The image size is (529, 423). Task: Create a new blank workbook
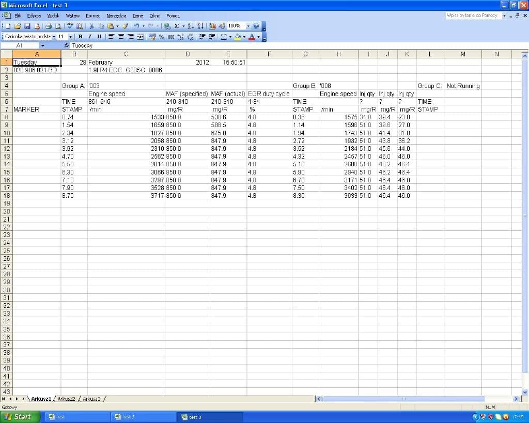8,26
